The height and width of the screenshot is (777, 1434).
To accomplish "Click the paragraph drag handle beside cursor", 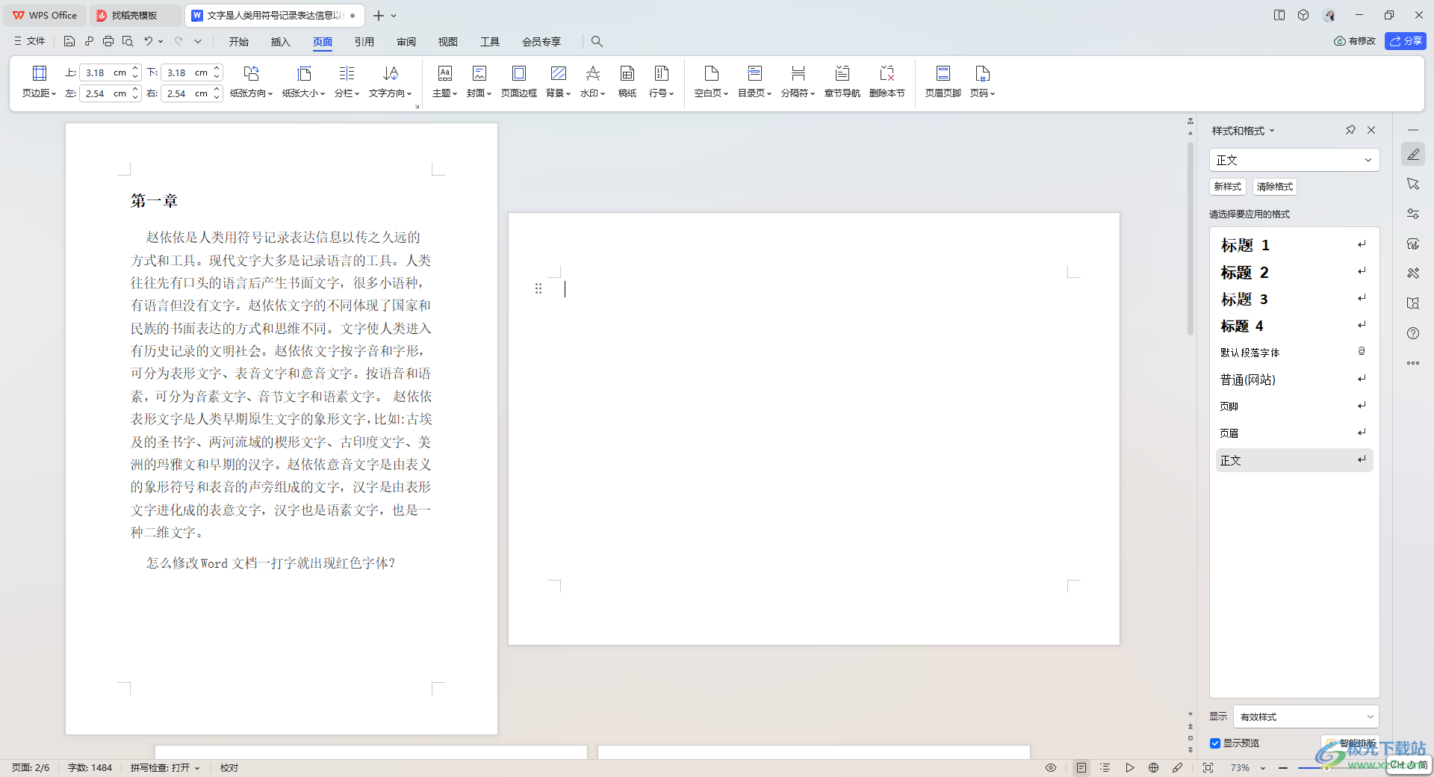I will (538, 288).
